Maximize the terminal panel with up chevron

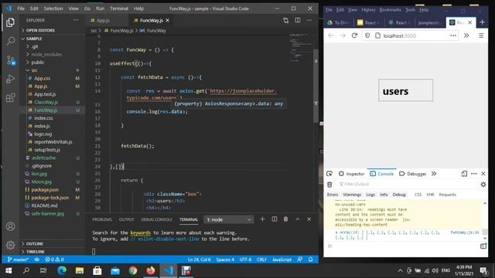(297, 219)
